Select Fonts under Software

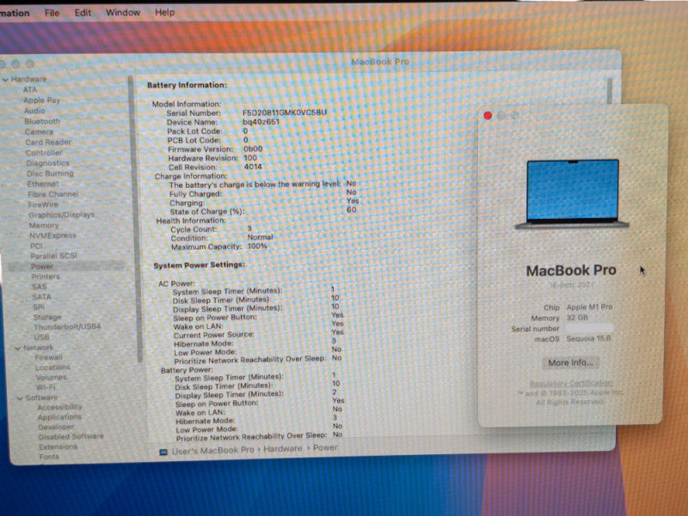coord(49,457)
